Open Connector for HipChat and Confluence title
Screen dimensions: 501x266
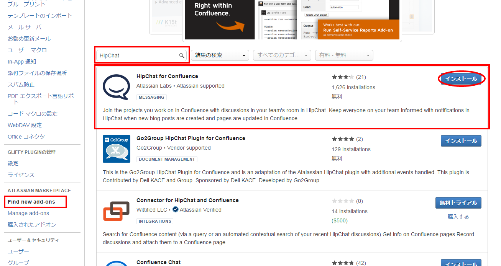click(x=187, y=200)
